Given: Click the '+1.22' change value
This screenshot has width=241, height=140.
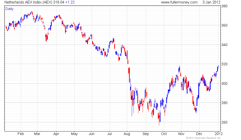Looking at the screenshot, I should 70,2.
